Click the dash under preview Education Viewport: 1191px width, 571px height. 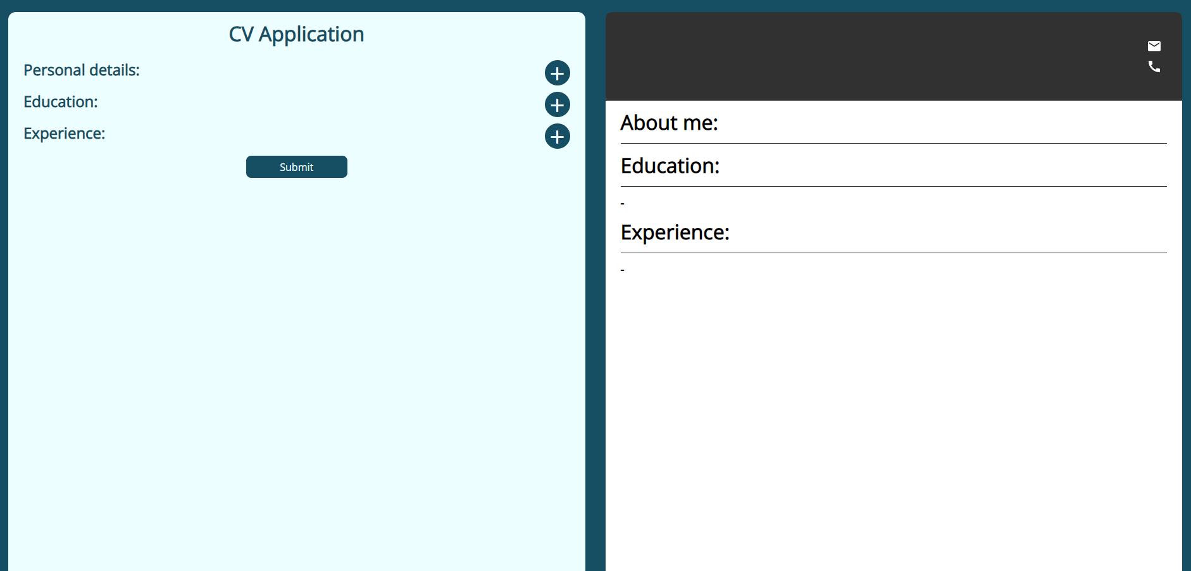(623, 203)
